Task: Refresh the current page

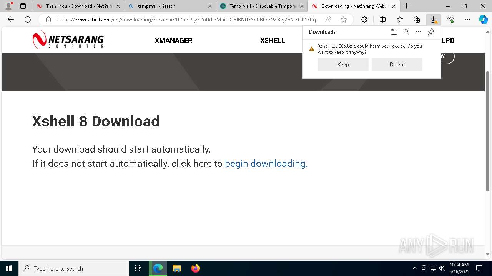Action: 28,20
